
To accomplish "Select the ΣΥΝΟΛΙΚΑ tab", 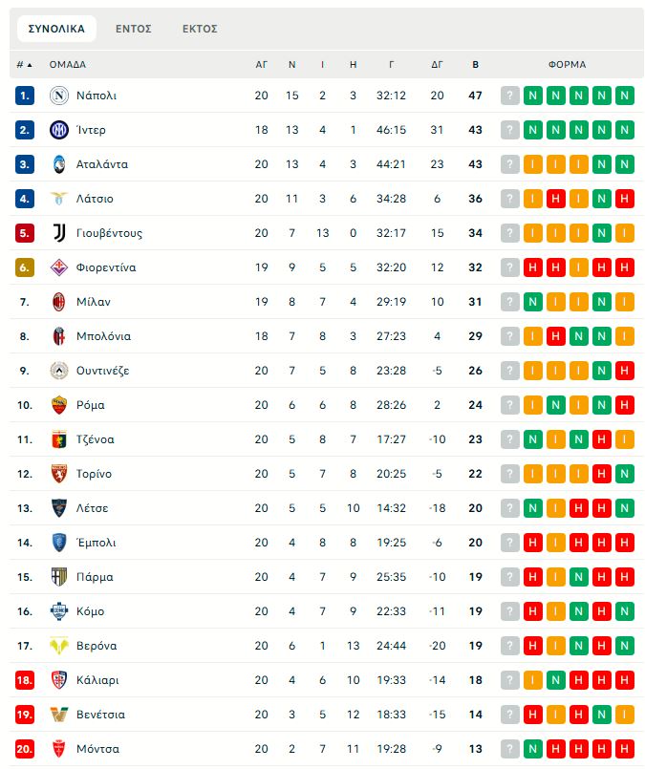I will (56, 29).
